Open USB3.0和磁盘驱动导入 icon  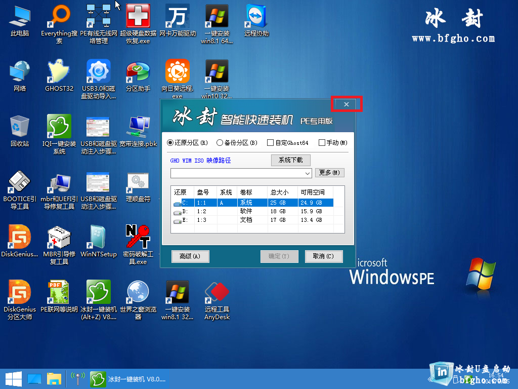click(x=99, y=79)
